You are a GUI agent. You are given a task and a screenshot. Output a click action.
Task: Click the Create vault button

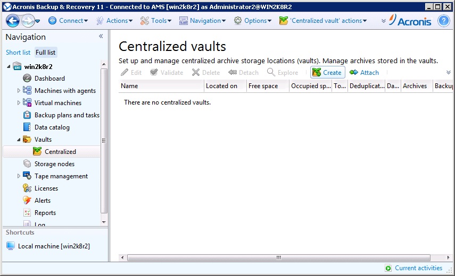tap(327, 73)
